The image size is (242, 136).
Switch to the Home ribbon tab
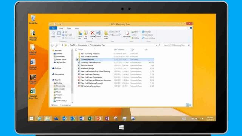coord(61,28)
